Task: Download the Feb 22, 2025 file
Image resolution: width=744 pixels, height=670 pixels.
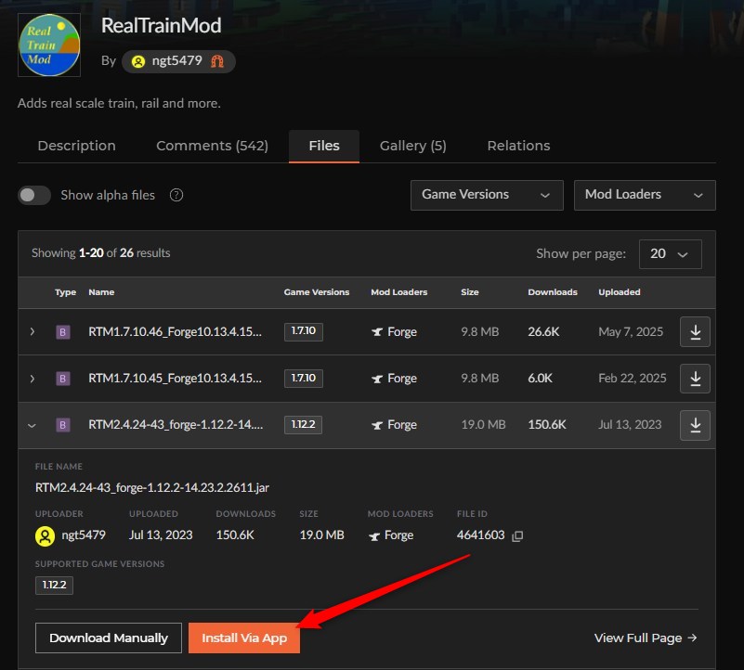Action: click(x=695, y=379)
